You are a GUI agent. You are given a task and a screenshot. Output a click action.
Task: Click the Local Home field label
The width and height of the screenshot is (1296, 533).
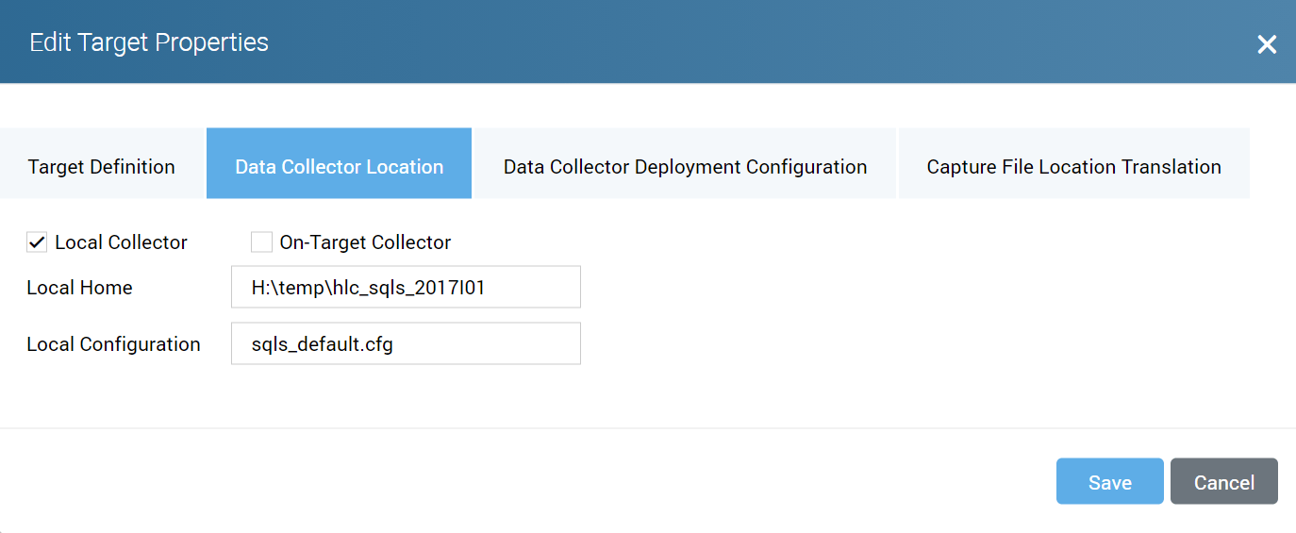click(79, 288)
